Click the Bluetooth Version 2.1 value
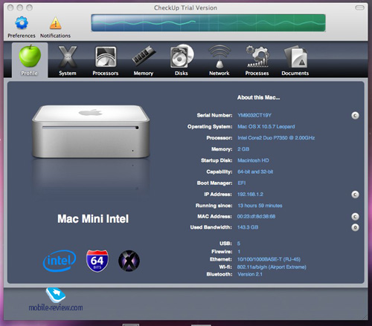Screen dimensions: 372x326 [250, 274]
